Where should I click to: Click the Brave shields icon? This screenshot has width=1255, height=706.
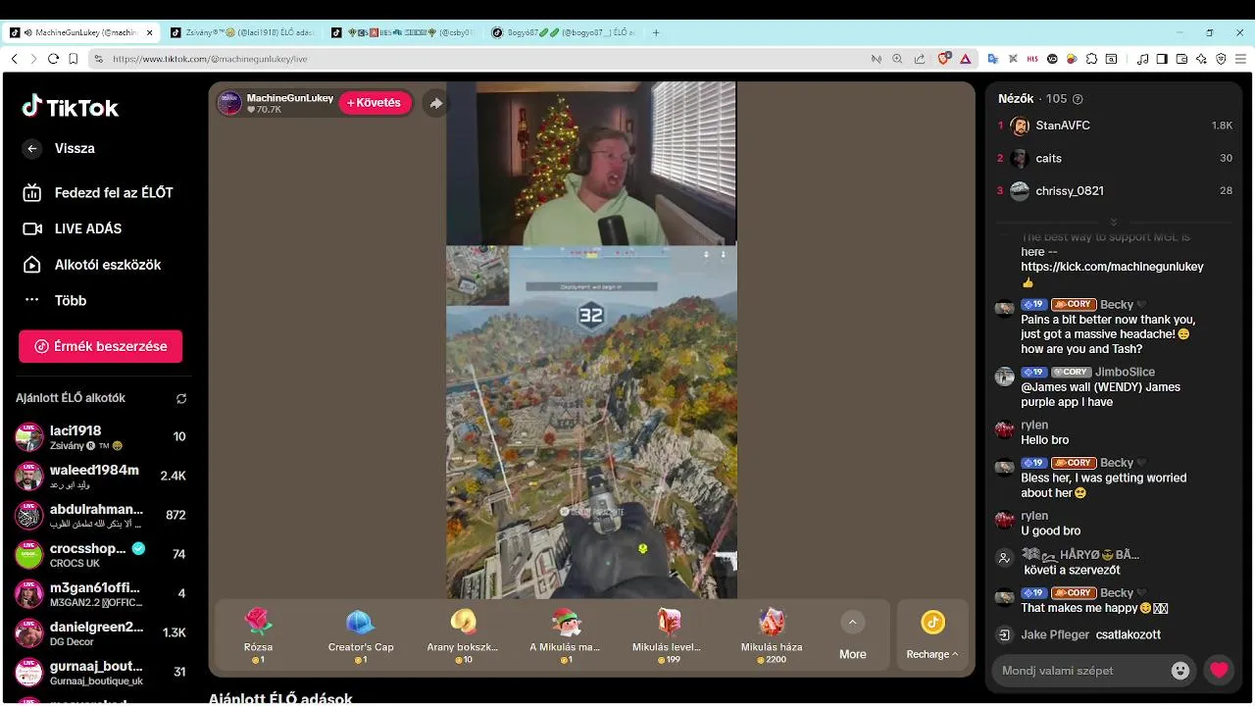pyautogui.click(x=944, y=59)
